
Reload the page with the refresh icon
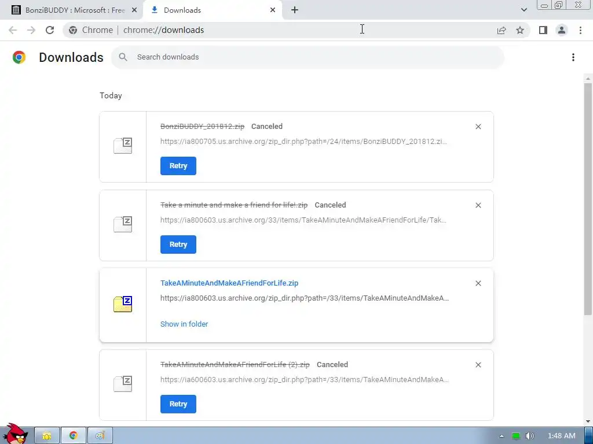[x=50, y=30]
